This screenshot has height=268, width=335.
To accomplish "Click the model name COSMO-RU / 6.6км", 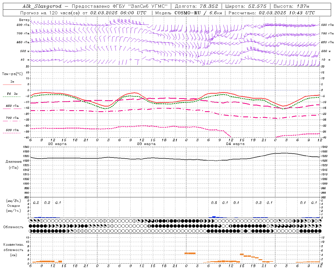I will click(x=198, y=13).
